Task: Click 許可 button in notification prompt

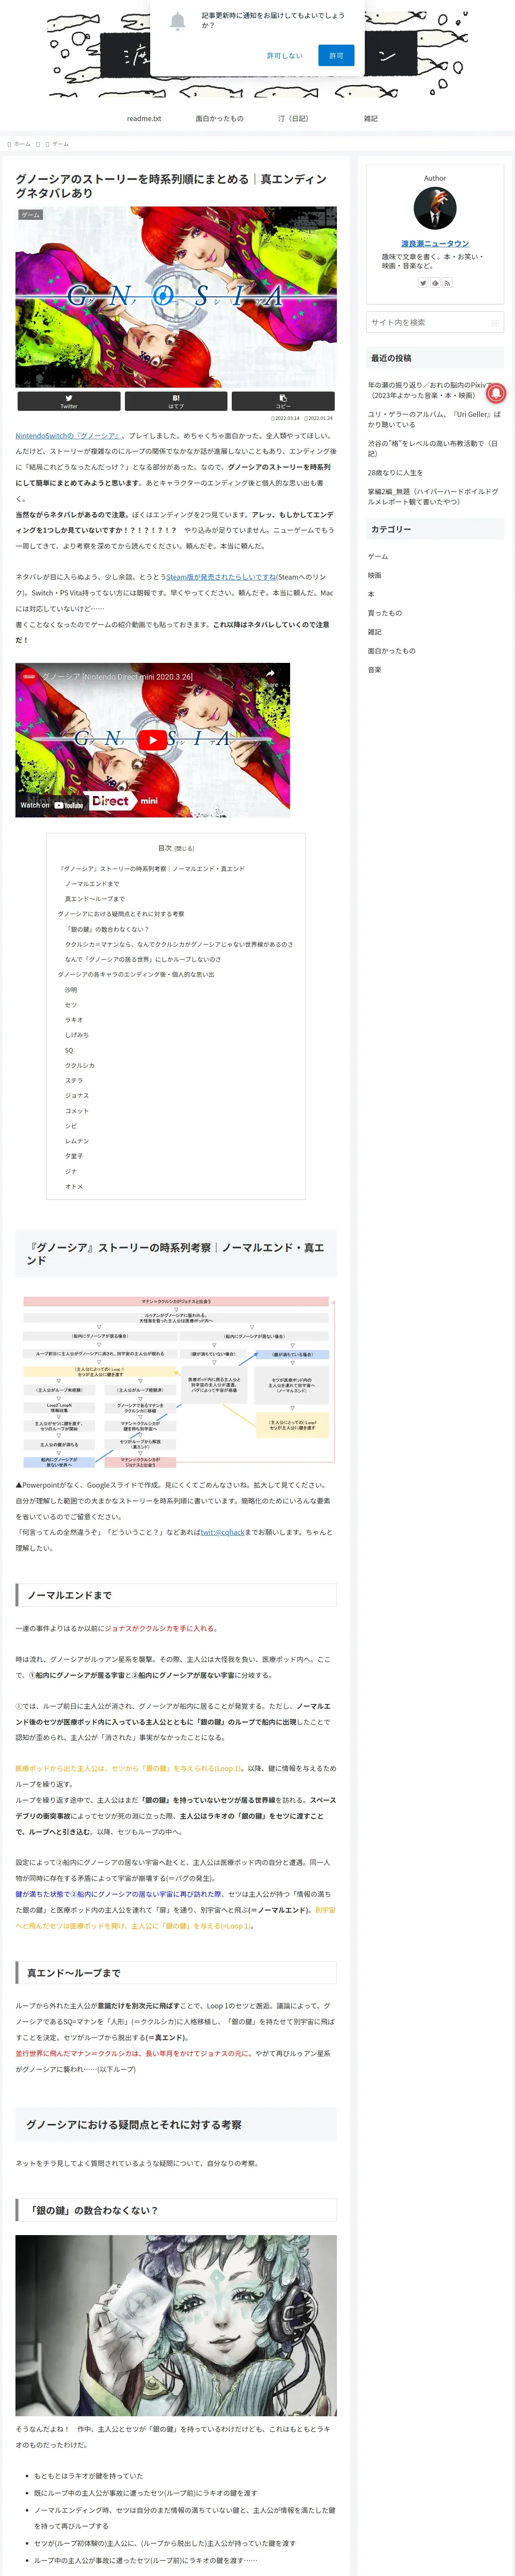Action: [336, 56]
